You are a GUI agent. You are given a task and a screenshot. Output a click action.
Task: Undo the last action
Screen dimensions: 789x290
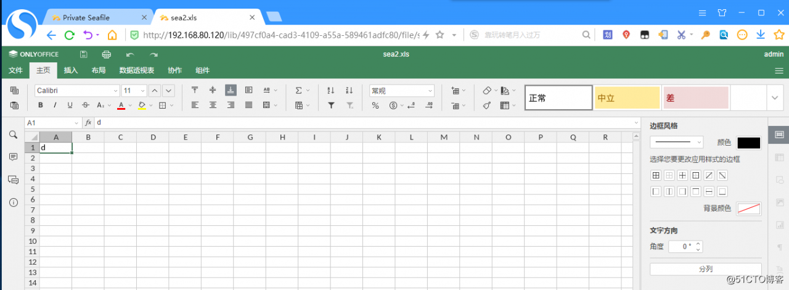tap(130, 54)
